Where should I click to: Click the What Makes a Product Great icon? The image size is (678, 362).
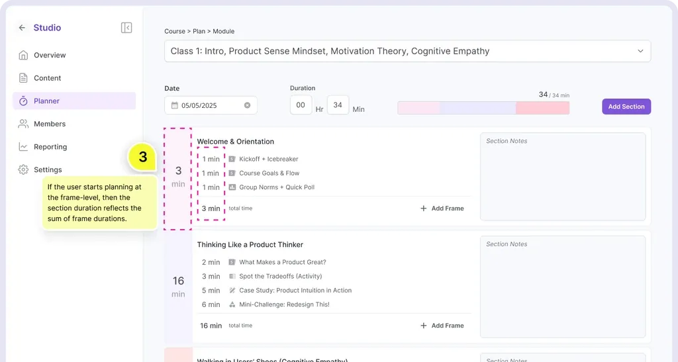pos(232,262)
